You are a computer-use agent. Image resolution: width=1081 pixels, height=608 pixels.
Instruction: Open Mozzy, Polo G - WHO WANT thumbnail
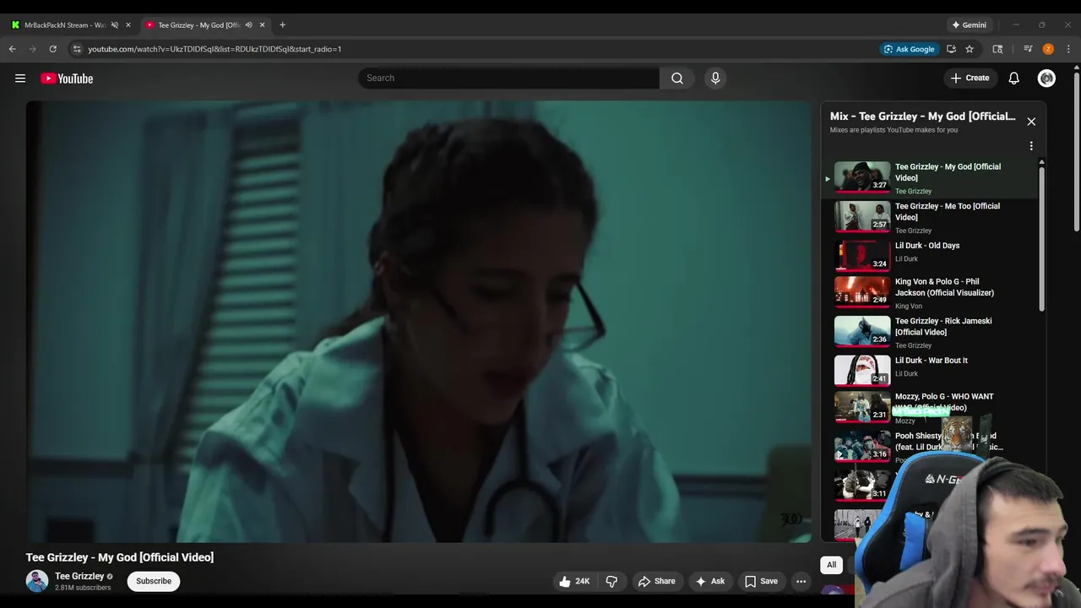(x=862, y=407)
